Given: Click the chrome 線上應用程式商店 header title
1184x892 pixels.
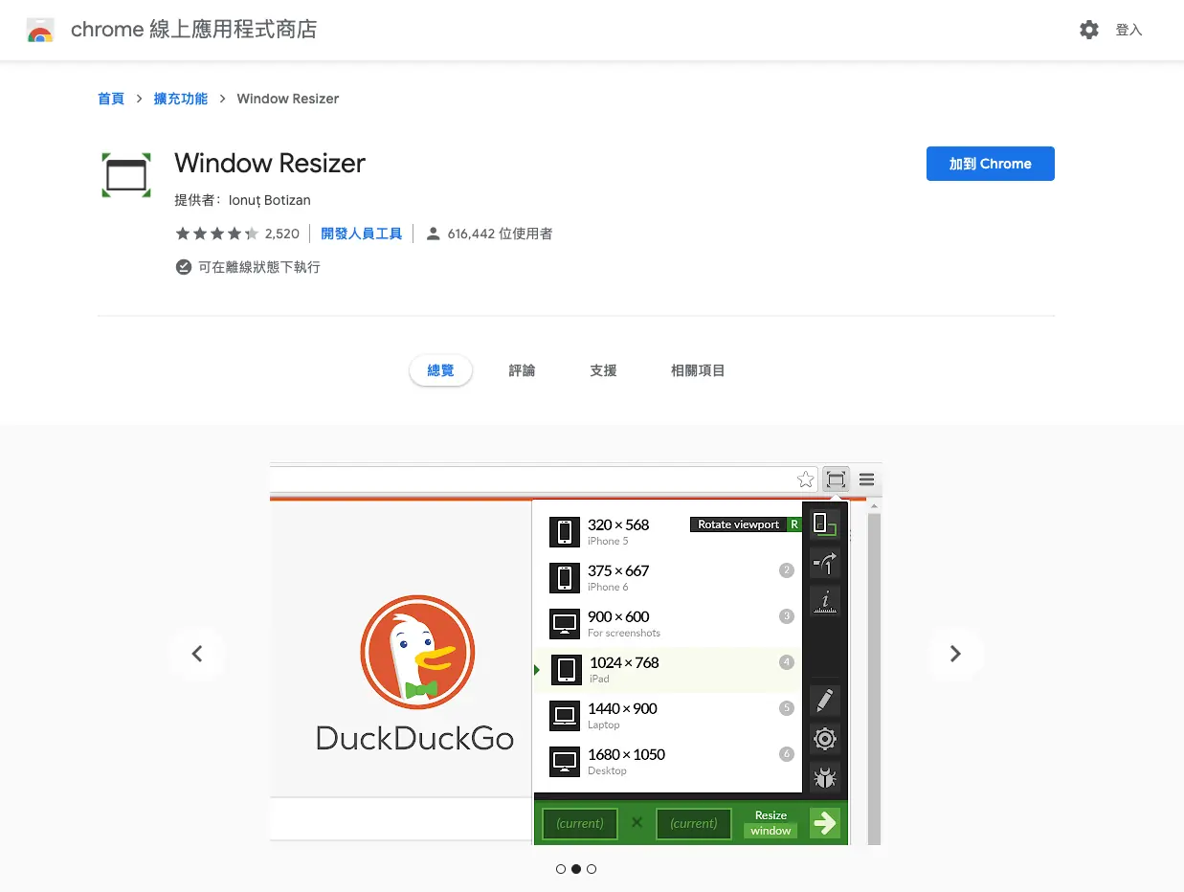Looking at the screenshot, I should (x=193, y=30).
